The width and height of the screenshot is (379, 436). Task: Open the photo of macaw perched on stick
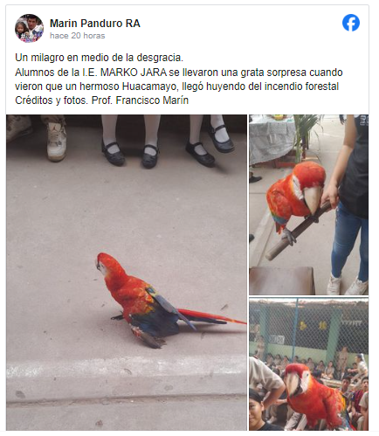point(308,204)
